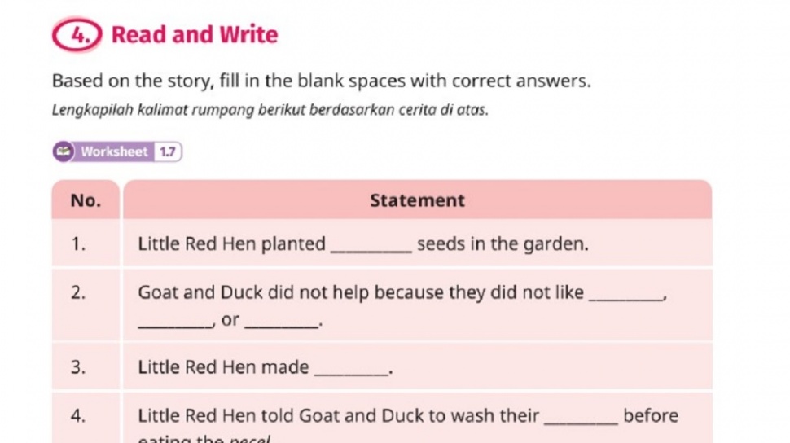This screenshot has height=443, width=790.
Task: Click the English instruction sentence about the story
Action: pyautogui.click(x=321, y=81)
